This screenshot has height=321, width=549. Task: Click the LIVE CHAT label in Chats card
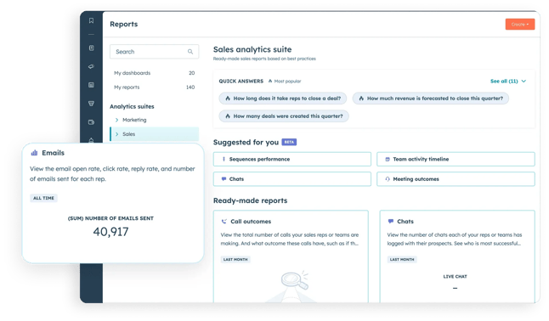[x=456, y=277]
